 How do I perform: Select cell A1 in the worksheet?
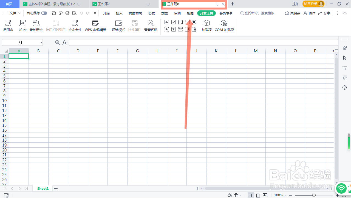click(19, 56)
